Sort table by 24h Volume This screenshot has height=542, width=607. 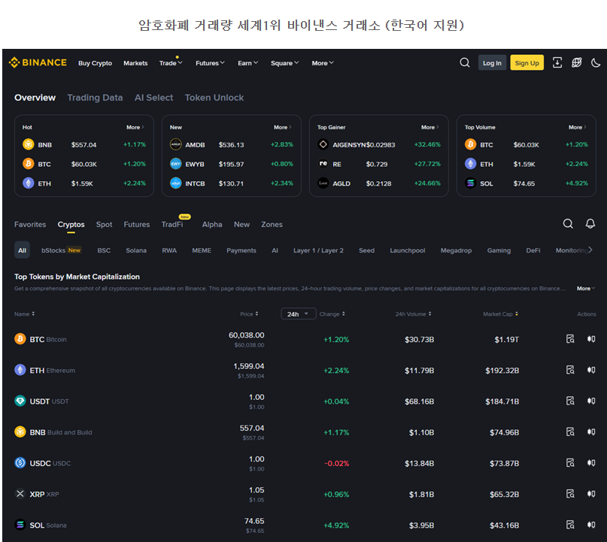coord(413,314)
